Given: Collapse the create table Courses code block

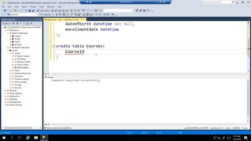Looking at the screenshot, I should point(54,46).
